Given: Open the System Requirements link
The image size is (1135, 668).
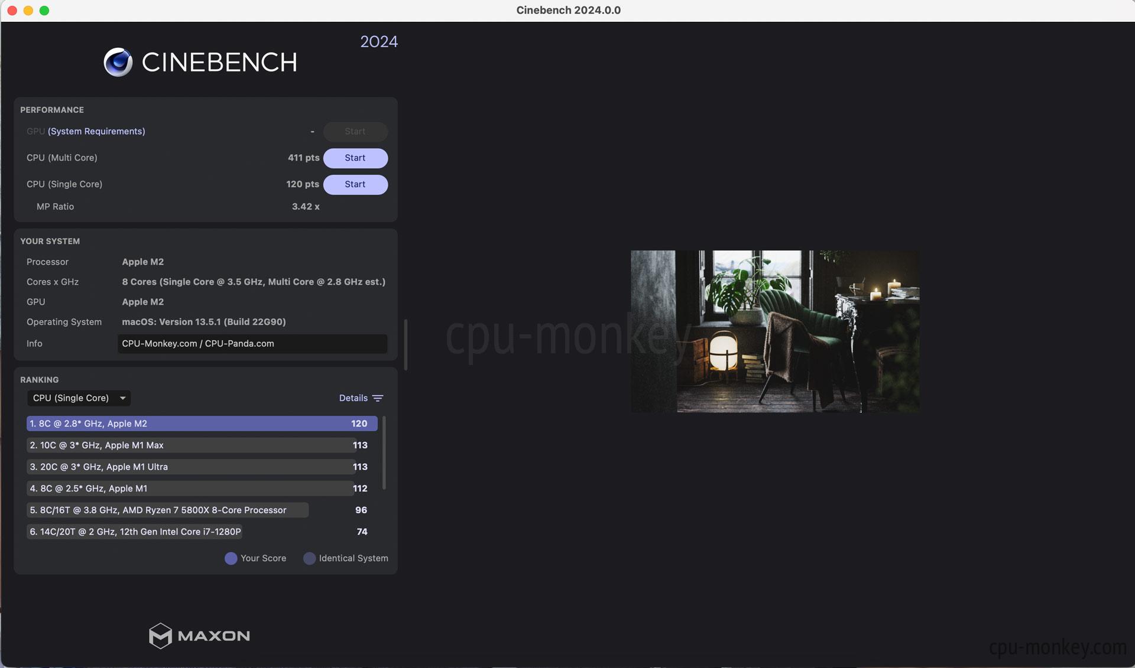Looking at the screenshot, I should tap(96, 131).
